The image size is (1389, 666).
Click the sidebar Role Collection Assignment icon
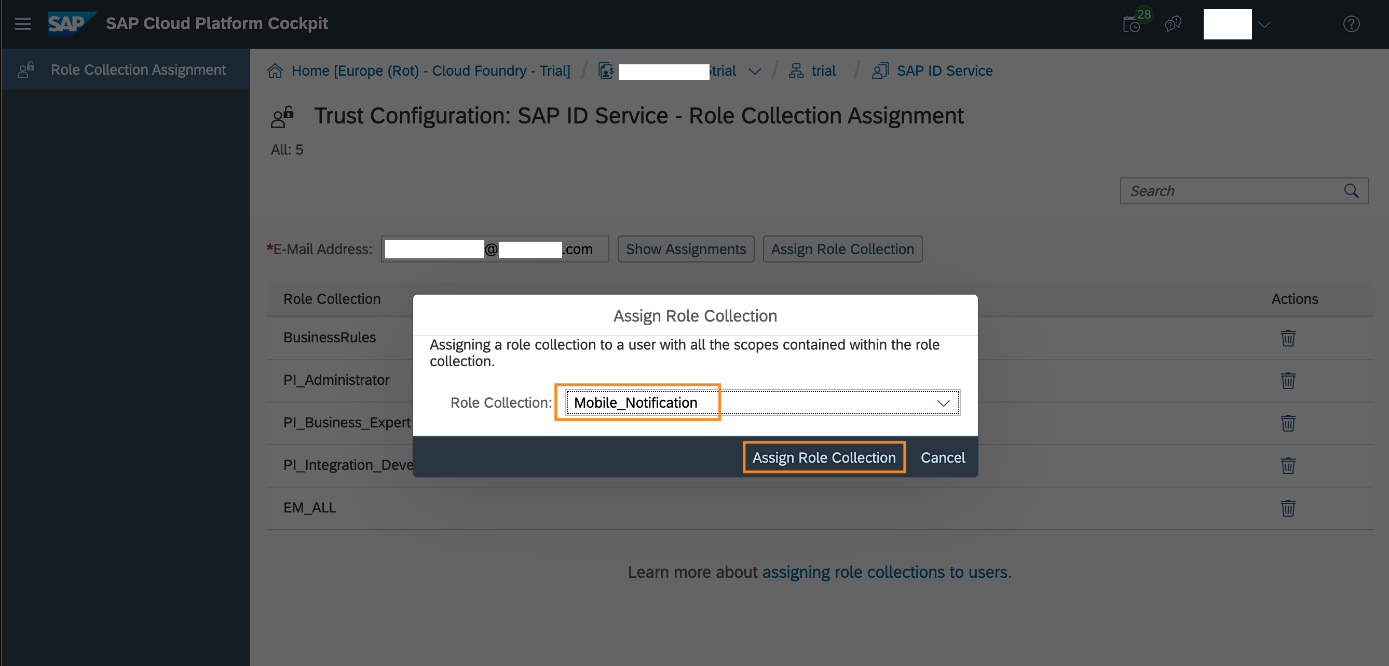(26, 70)
